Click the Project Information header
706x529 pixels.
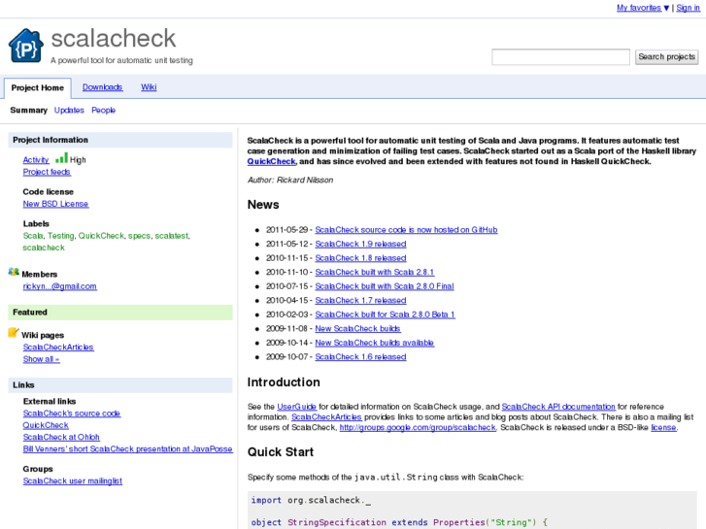pos(120,140)
